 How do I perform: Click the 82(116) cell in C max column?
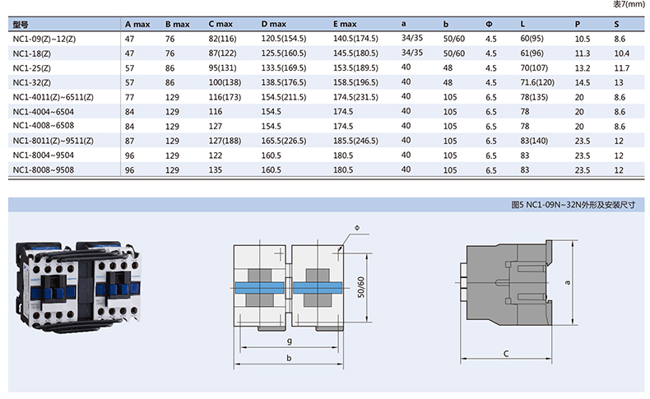[x=223, y=39]
